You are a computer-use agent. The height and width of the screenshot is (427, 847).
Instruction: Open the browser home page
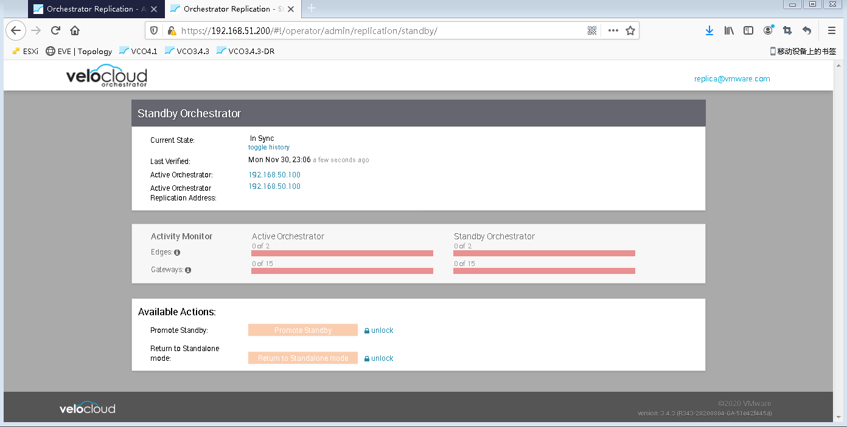tap(75, 30)
